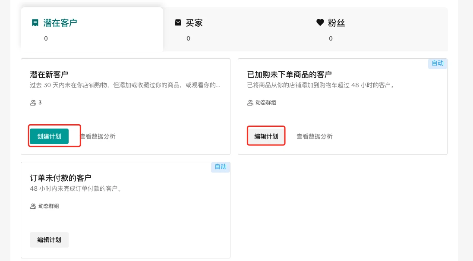The height and width of the screenshot is (261, 473).
Task: Click 编辑计划 on the unpaid orders card
Action: tap(49, 240)
